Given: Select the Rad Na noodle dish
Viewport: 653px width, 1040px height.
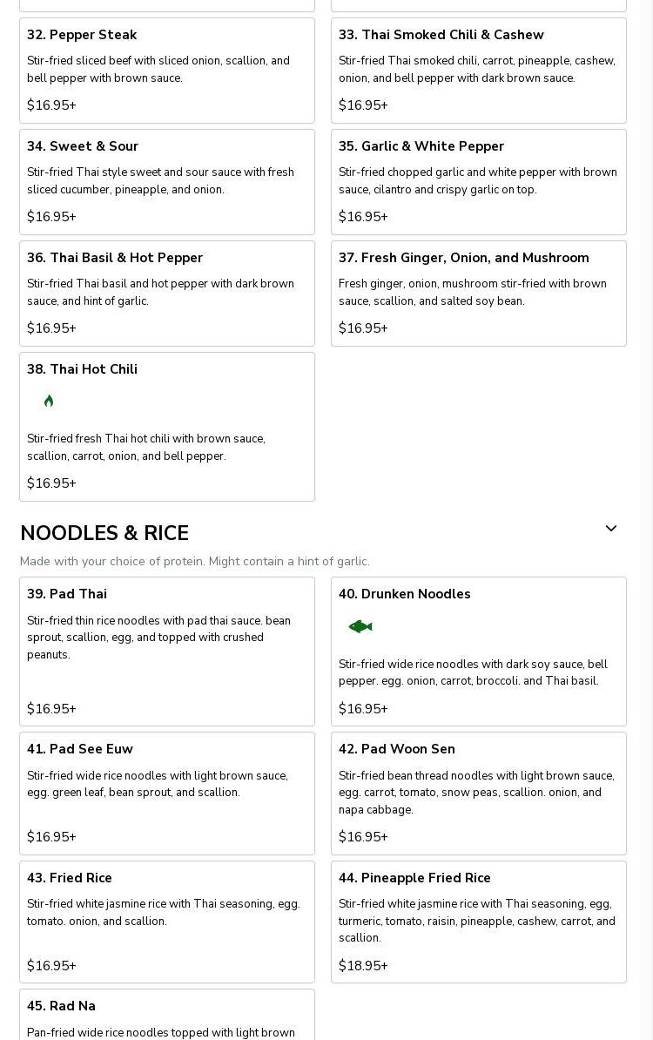Looking at the screenshot, I should [x=61, y=1006].
